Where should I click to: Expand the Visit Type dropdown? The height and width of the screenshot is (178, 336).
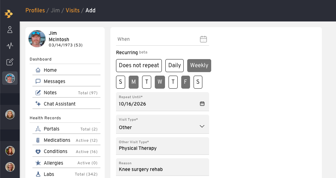[x=163, y=124]
